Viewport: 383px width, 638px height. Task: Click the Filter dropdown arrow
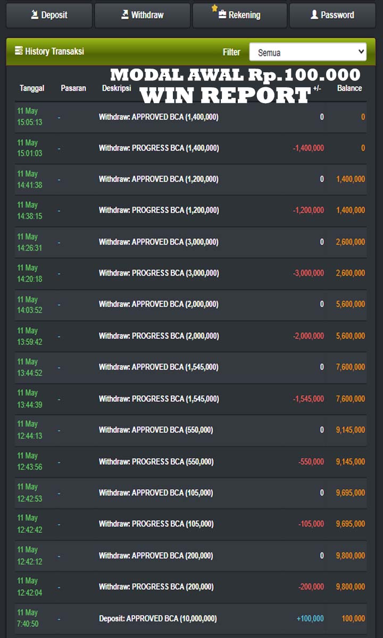(x=361, y=52)
